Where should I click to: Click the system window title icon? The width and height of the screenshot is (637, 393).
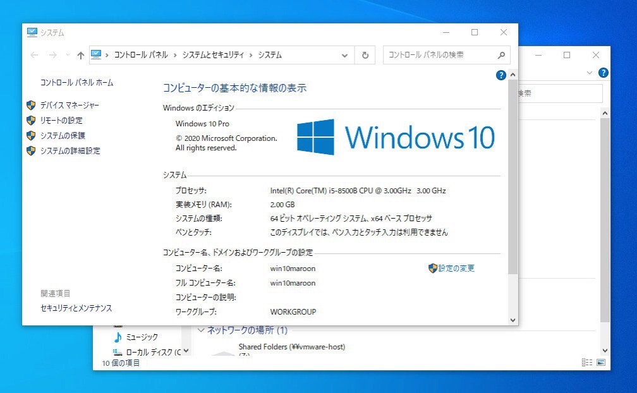click(32, 32)
